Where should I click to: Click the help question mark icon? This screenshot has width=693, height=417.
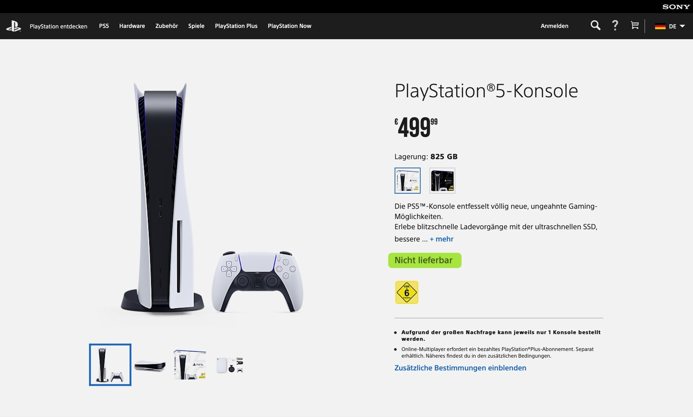click(x=615, y=26)
